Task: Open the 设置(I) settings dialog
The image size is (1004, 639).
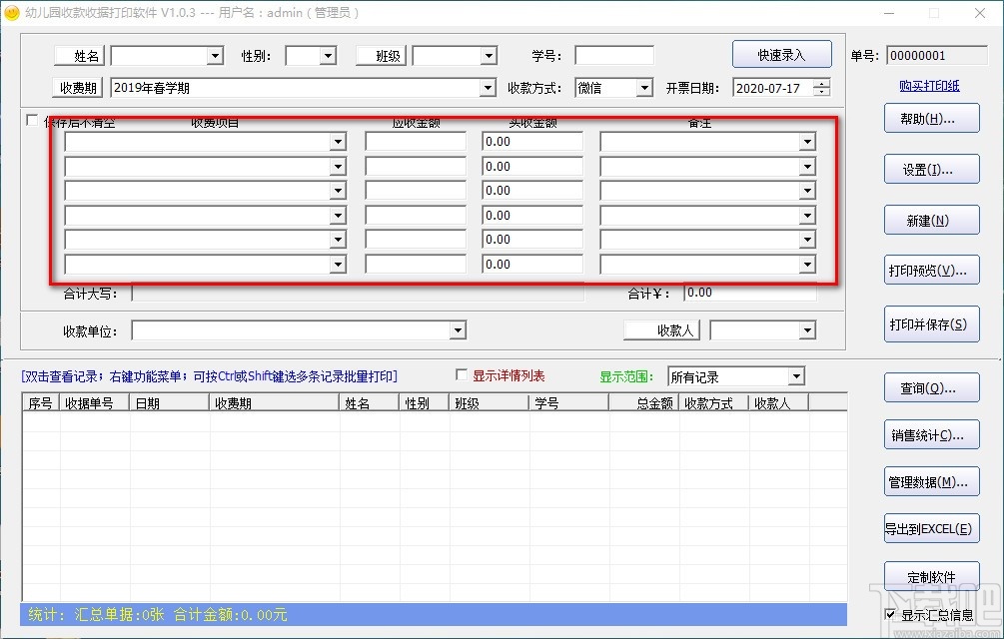Action: pos(931,169)
